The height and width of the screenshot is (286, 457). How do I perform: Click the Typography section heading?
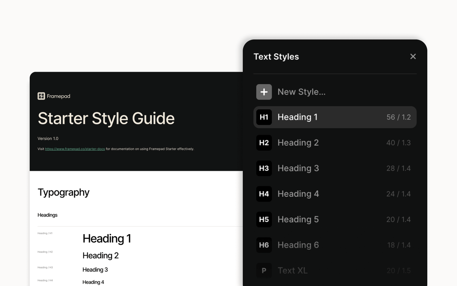(x=63, y=193)
